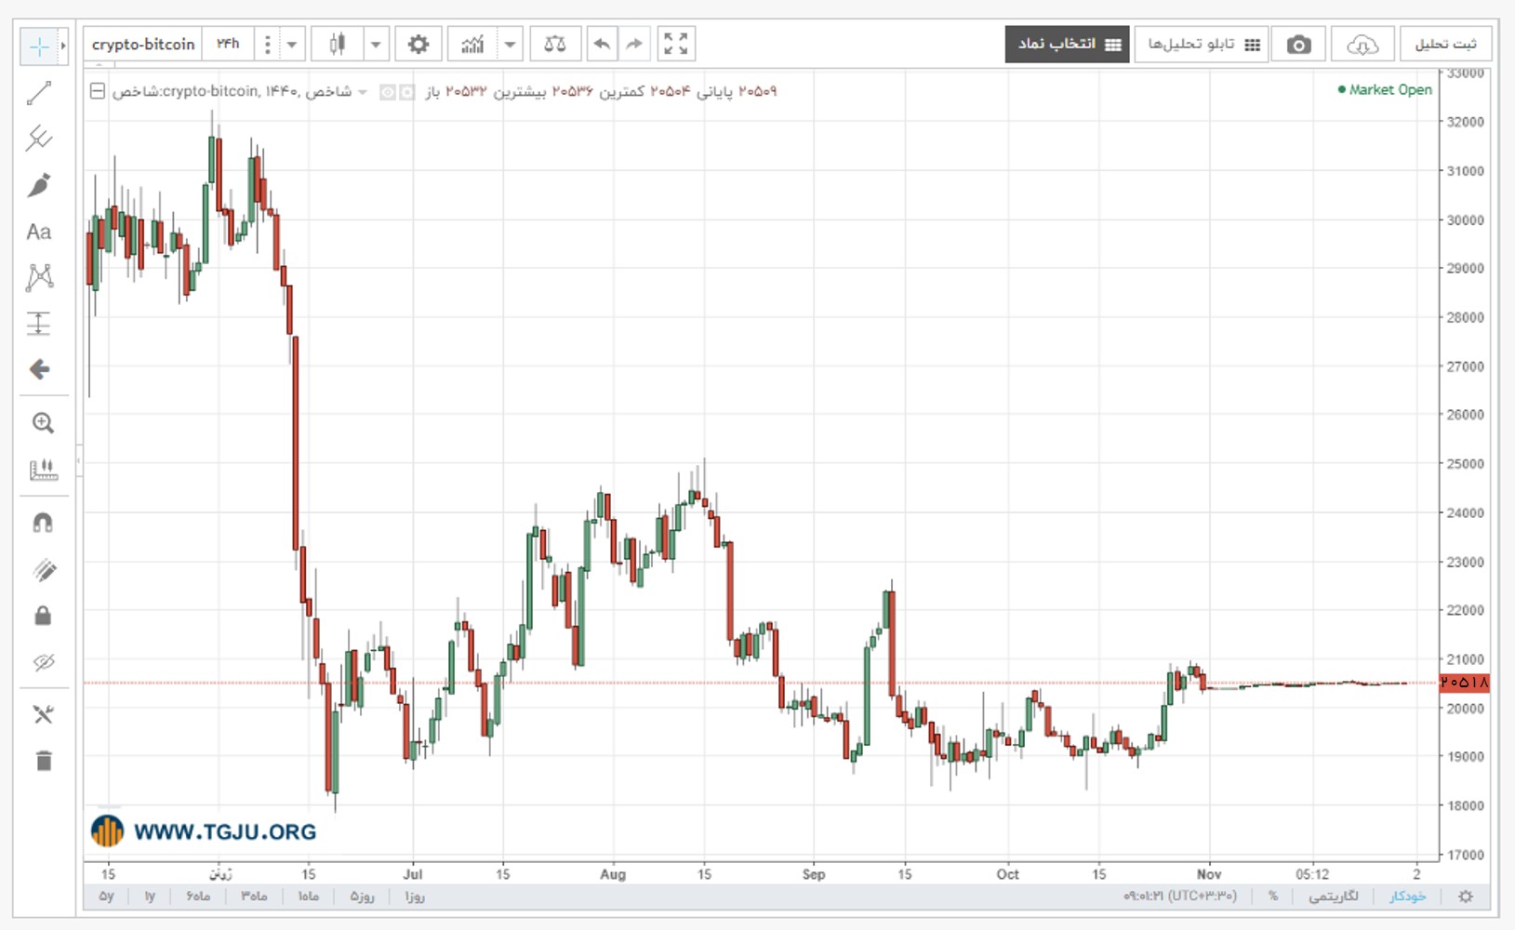Screen dimensions: 1515x930
Task: Expand the indicators dropdown arrow
Action: click(510, 44)
